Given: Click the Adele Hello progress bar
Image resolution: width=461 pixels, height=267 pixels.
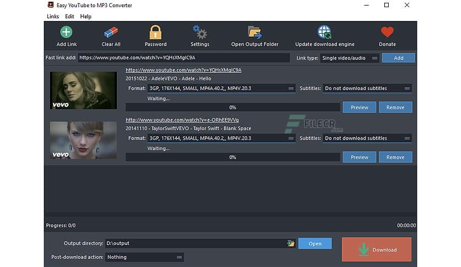Looking at the screenshot, I should coord(233,108).
